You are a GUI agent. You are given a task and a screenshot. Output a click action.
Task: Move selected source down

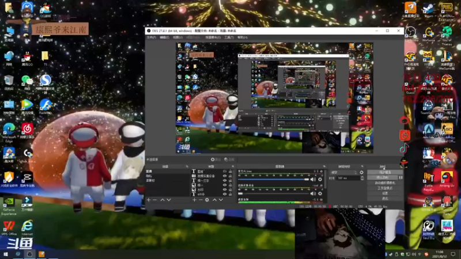221,200
